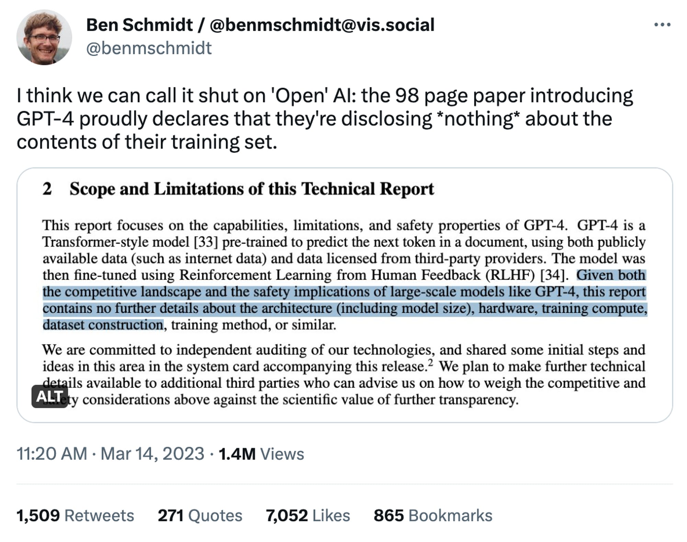Image resolution: width=687 pixels, height=542 pixels.
Task: Click the 'training method, or similar' text
Action: [x=254, y=325]
